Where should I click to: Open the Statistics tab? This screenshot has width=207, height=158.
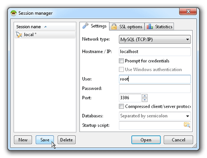click(159, 26)
